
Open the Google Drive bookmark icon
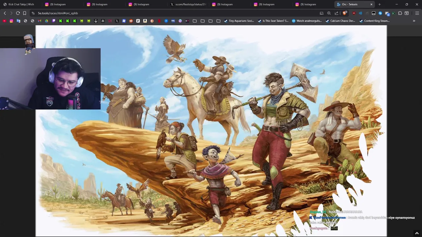(x=46, y=21)
